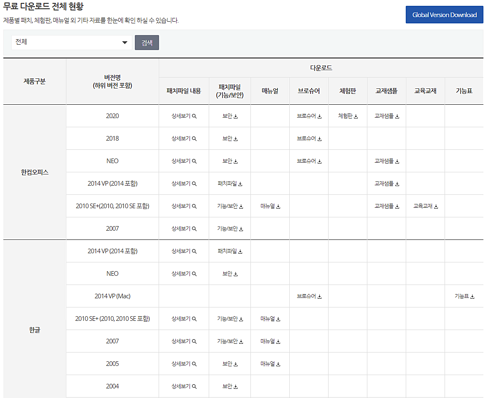Open 상세보기 for 한글 2014 VP
The image size is (488, 398).
[x=184, y=251]
